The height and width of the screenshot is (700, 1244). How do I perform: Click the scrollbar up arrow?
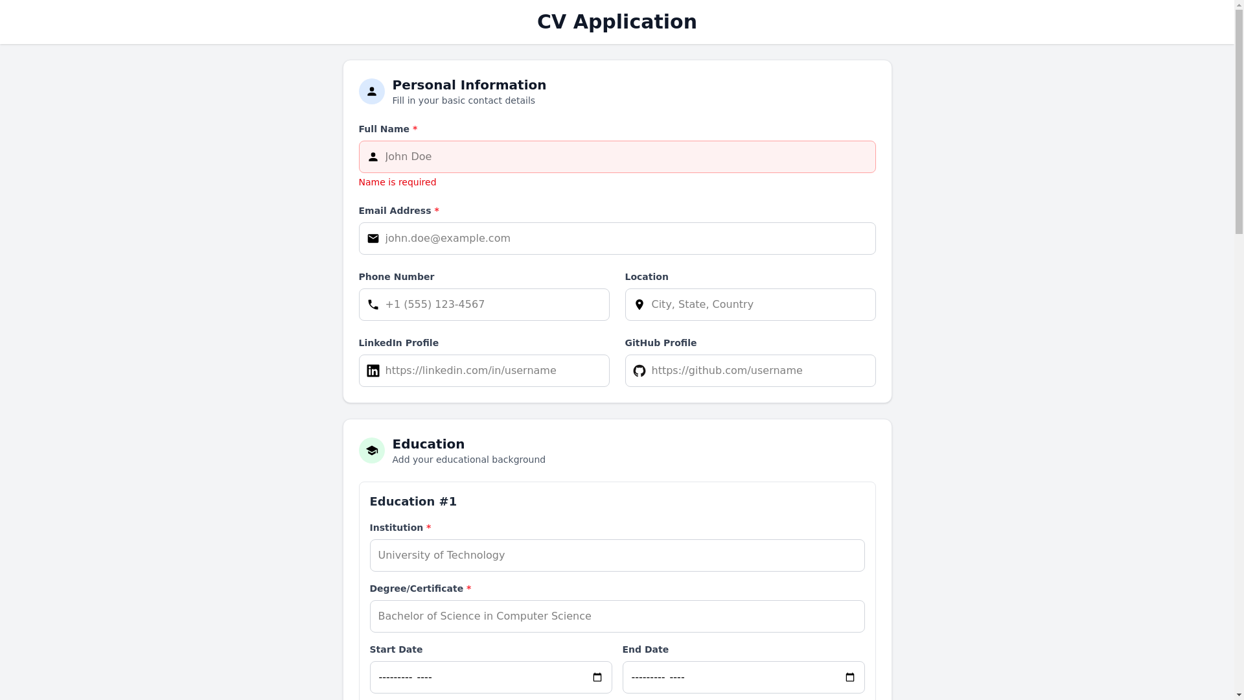(x=1239, y=5)
